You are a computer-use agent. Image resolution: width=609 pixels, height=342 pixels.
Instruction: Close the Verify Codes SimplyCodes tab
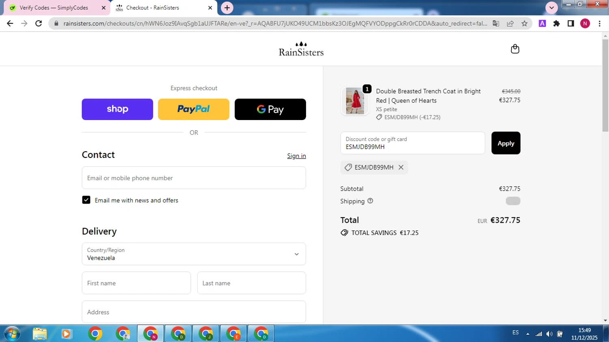pos(103,8)
